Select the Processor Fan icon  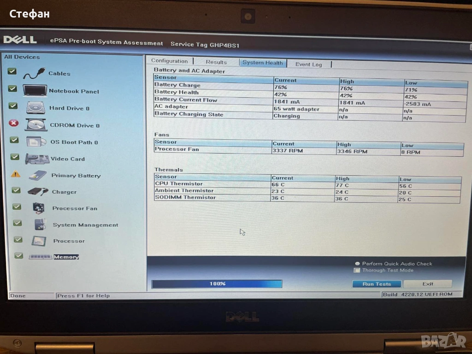[39, 208]
